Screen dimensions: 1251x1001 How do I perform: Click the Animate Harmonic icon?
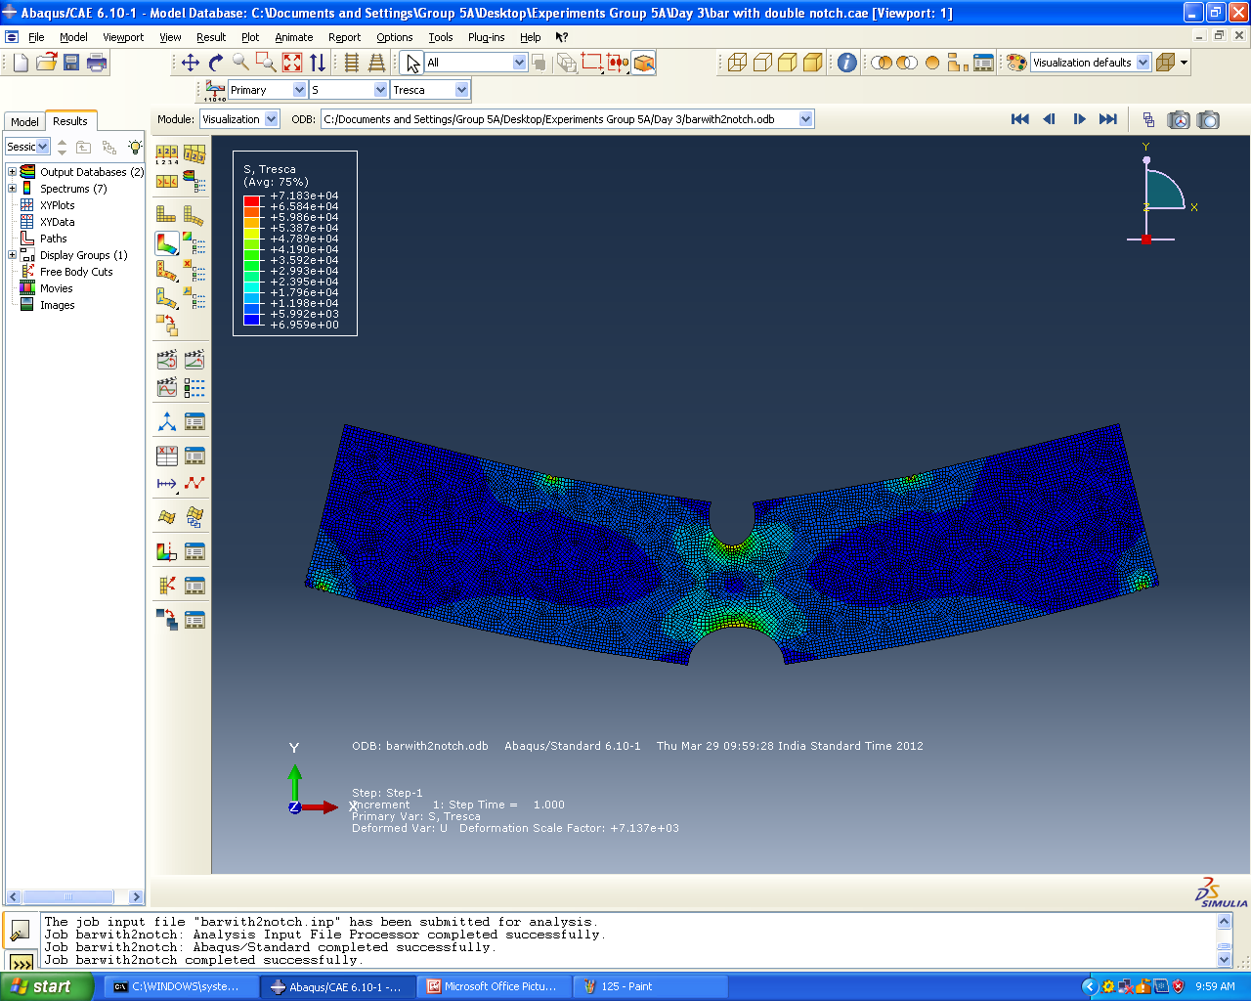pos(167,387)
